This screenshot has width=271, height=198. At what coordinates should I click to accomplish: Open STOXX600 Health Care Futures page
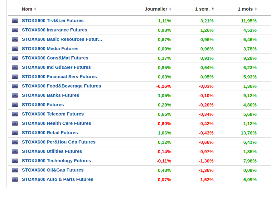[56, 123]
